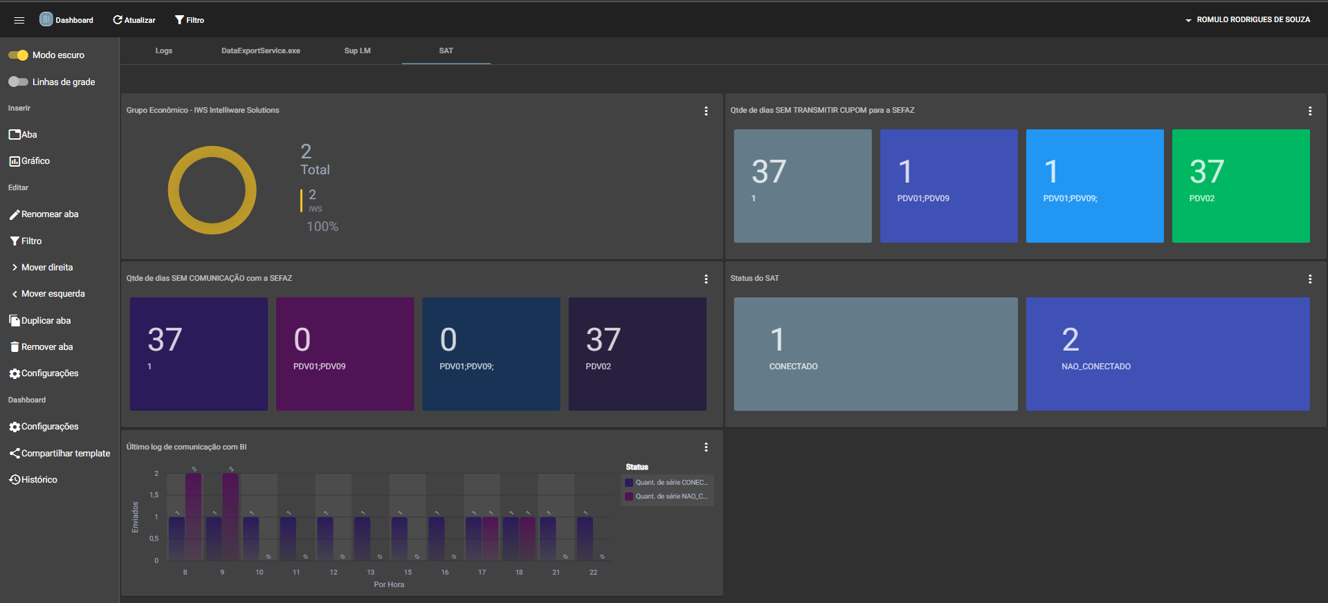This screenshot has width=1328, height=603.
Task: Click the green PDV02 card showing 37
Action: coord(1240,186)
